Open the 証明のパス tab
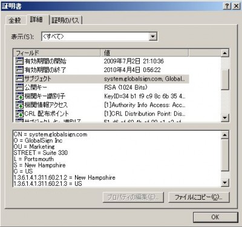The image size is (242, 227). point(65,20)
